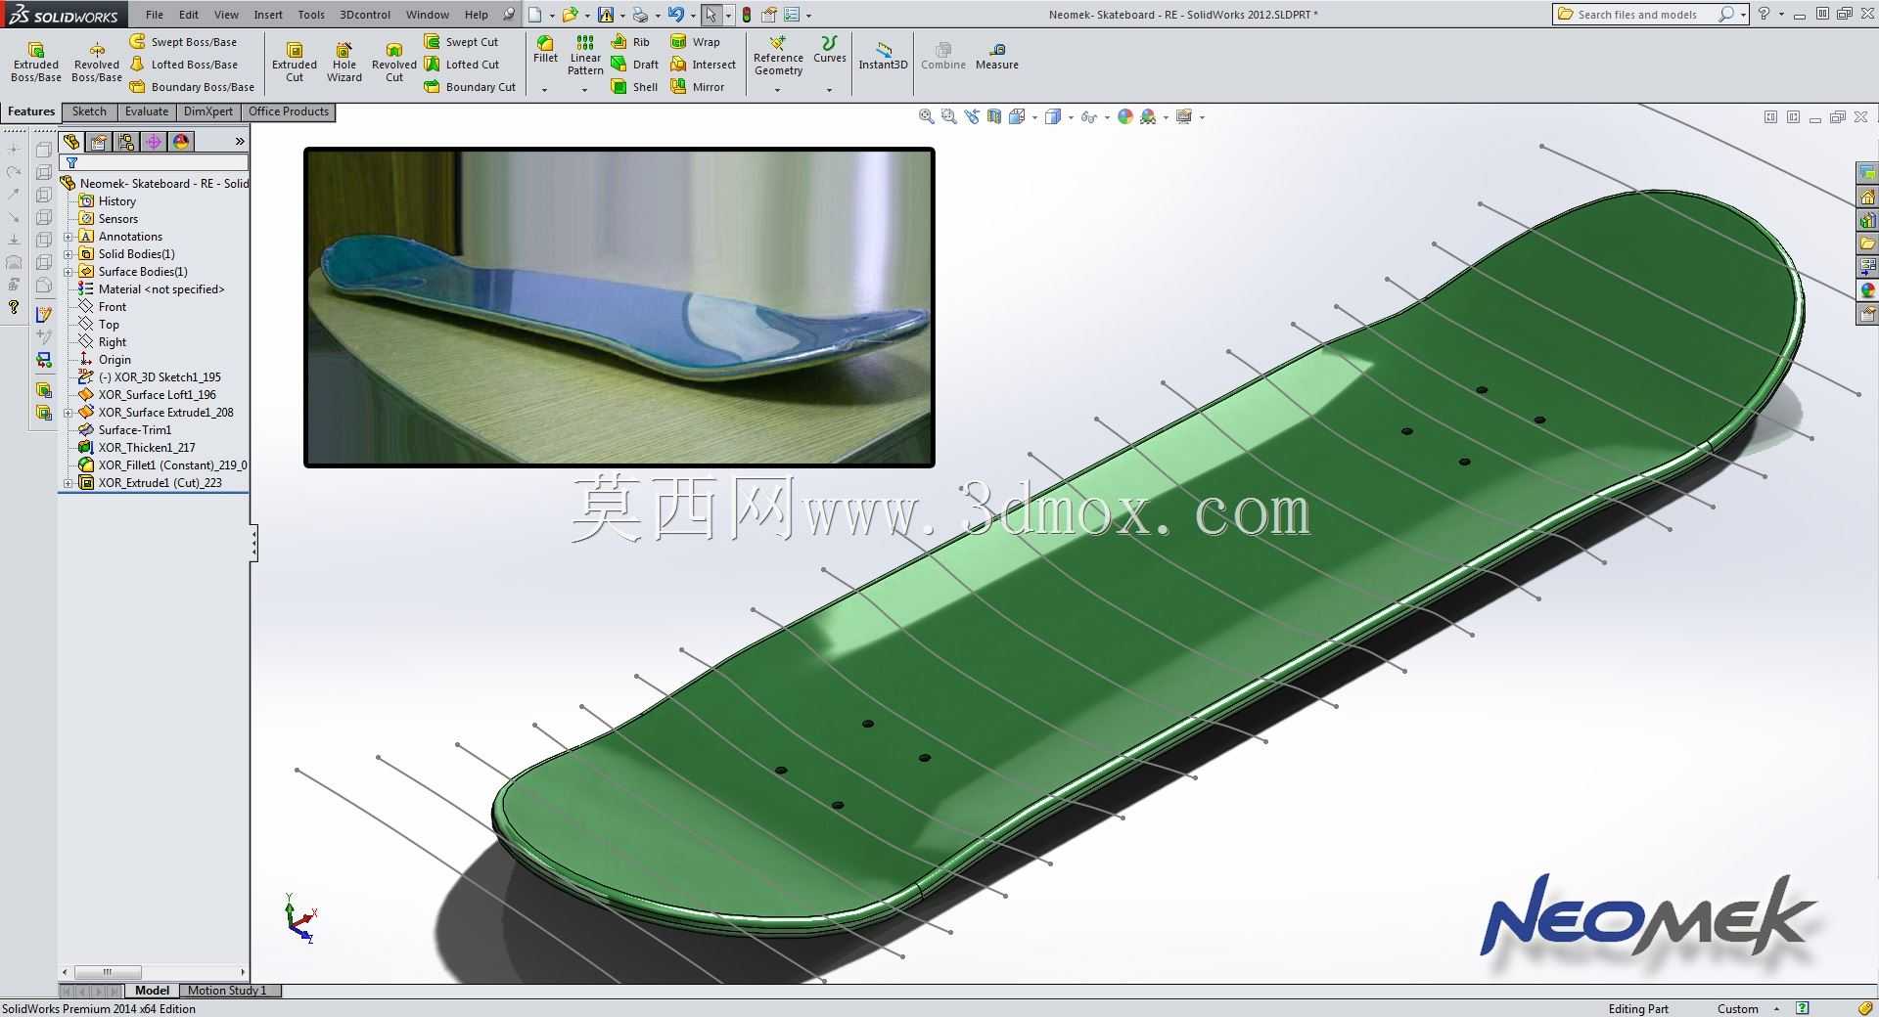Open the Insert menu

268,15
